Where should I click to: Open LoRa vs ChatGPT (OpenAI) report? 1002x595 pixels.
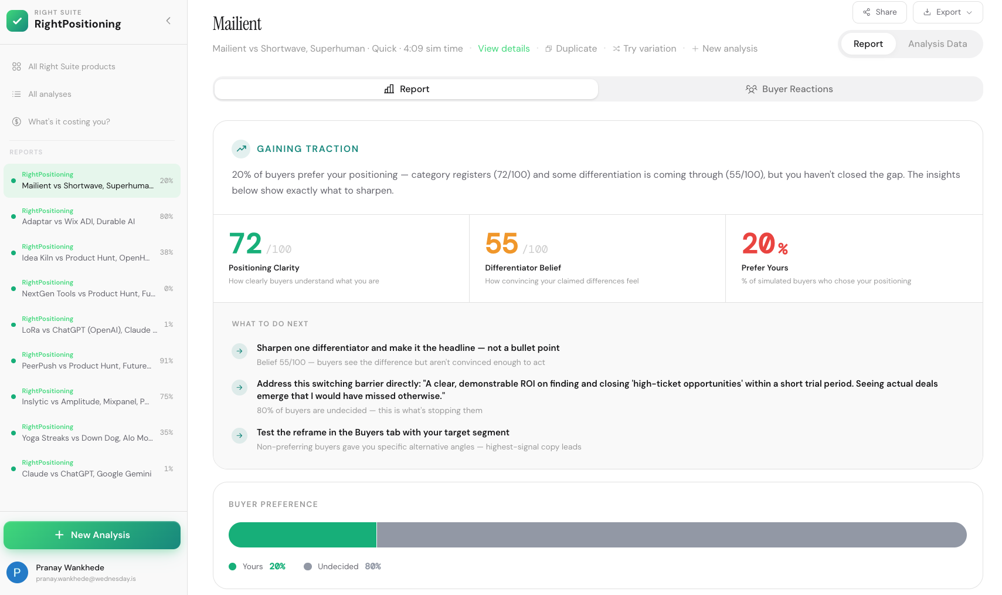pyautogui.click(x=92, y=324)
